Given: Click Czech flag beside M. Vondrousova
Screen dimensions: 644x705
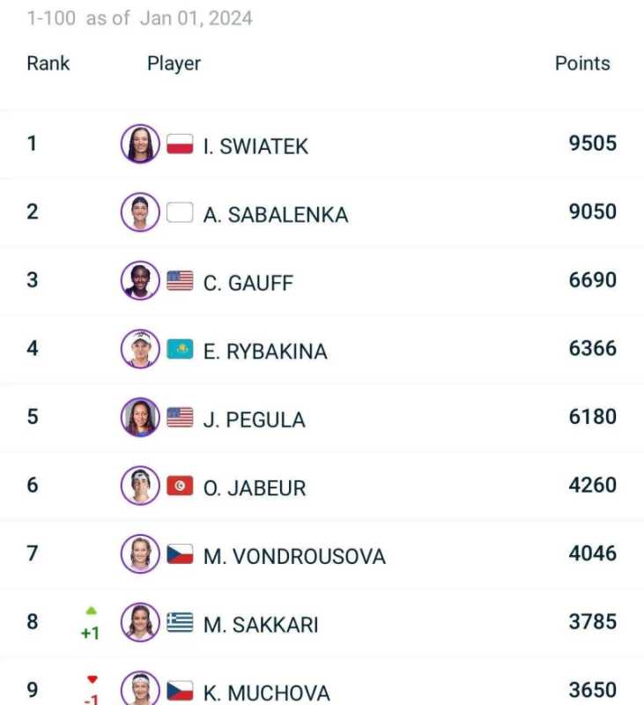Looking at the screenshot, I should [x=180, y=554].
